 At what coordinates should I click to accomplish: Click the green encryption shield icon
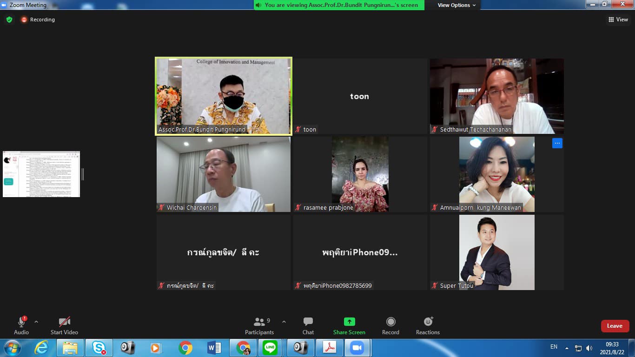pos(9,20)
